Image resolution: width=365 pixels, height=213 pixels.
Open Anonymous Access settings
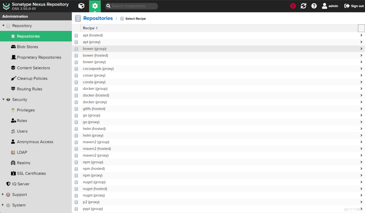(x=36, y=142)
